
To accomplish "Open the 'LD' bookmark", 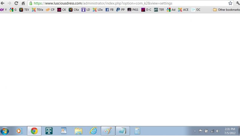I will click(86, 10).
